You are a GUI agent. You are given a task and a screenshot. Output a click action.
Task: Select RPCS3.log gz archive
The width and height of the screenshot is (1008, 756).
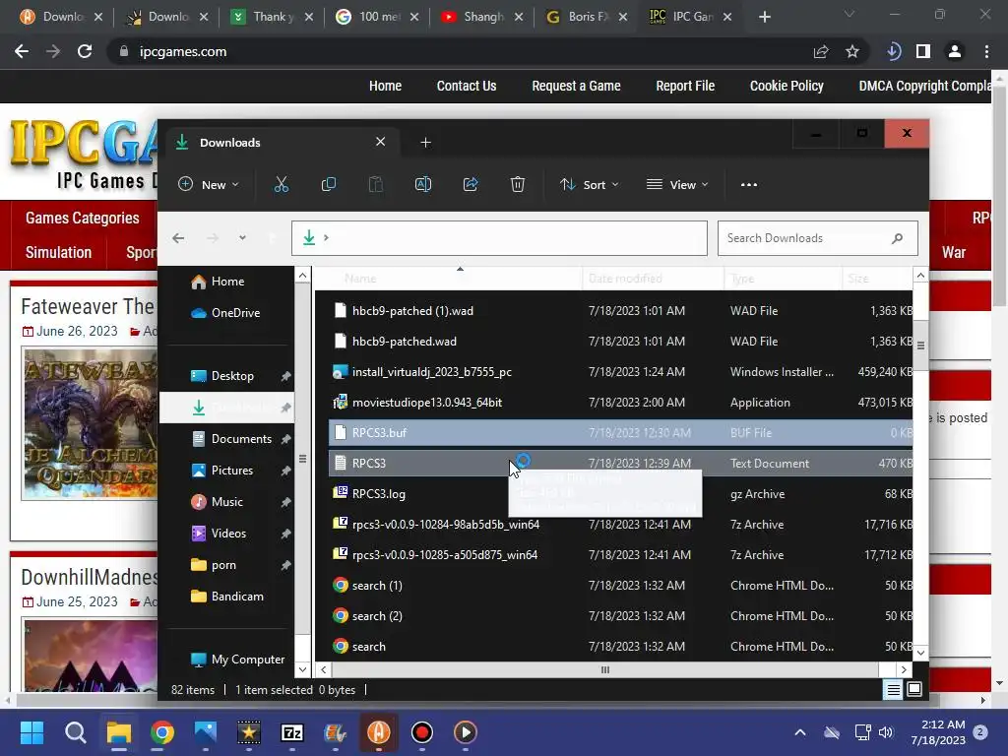click(620, 494)
